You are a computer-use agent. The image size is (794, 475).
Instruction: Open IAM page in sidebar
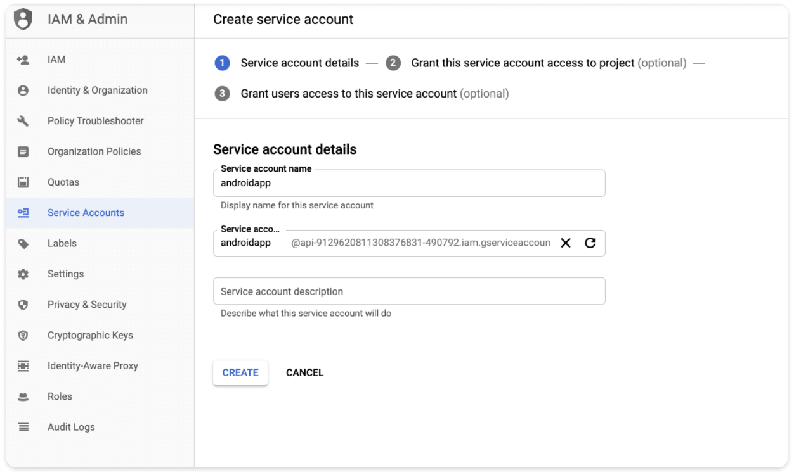click(x=100, y=60)
